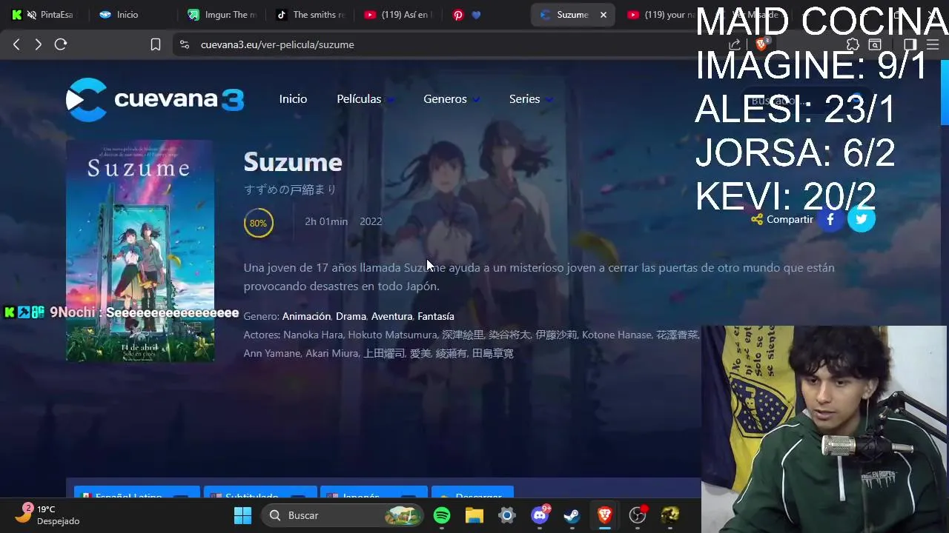Click the Descargar download tab
This screenshot has height=533, width=949.
click(x=472, y=494)
